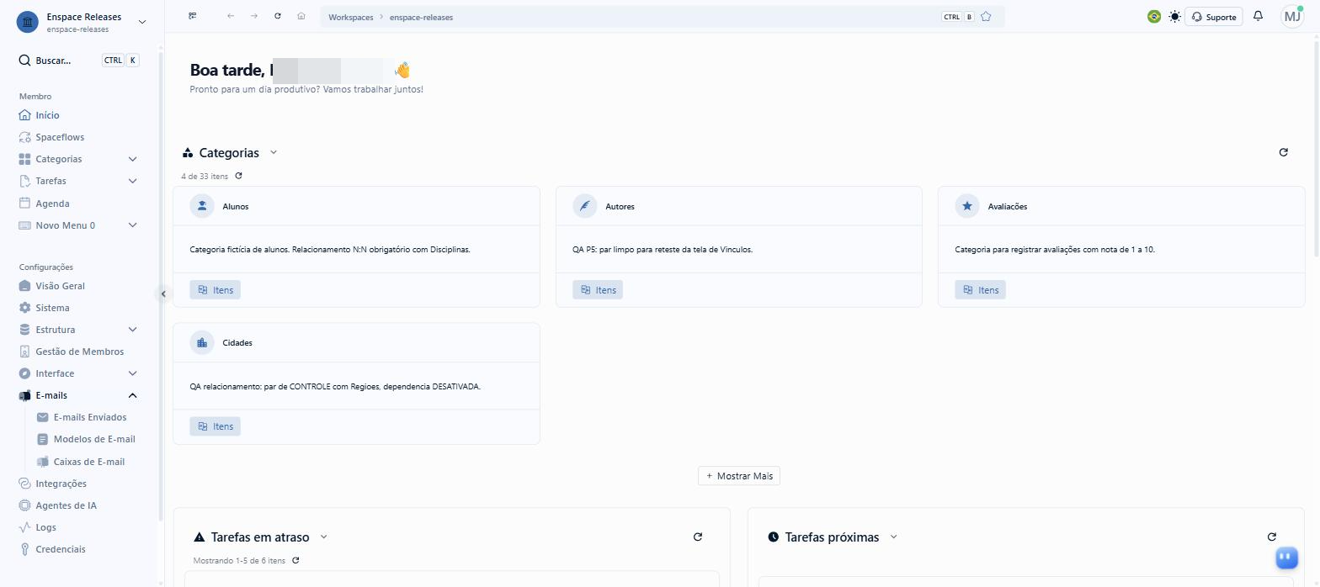Open the Tarefas próximas dropdown
The height and width of the screenshot is (587, 1320).
coord(894,537)
